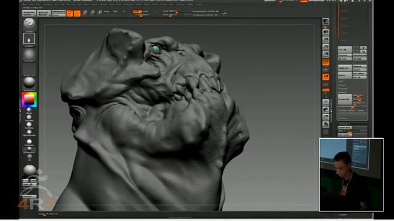Screen dimensions: 394x221
Task: Activate the Scale transpose icon in top shelf
Action: click(92, 13)
